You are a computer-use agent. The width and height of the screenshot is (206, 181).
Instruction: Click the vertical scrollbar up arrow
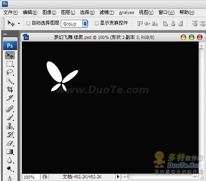201,45
